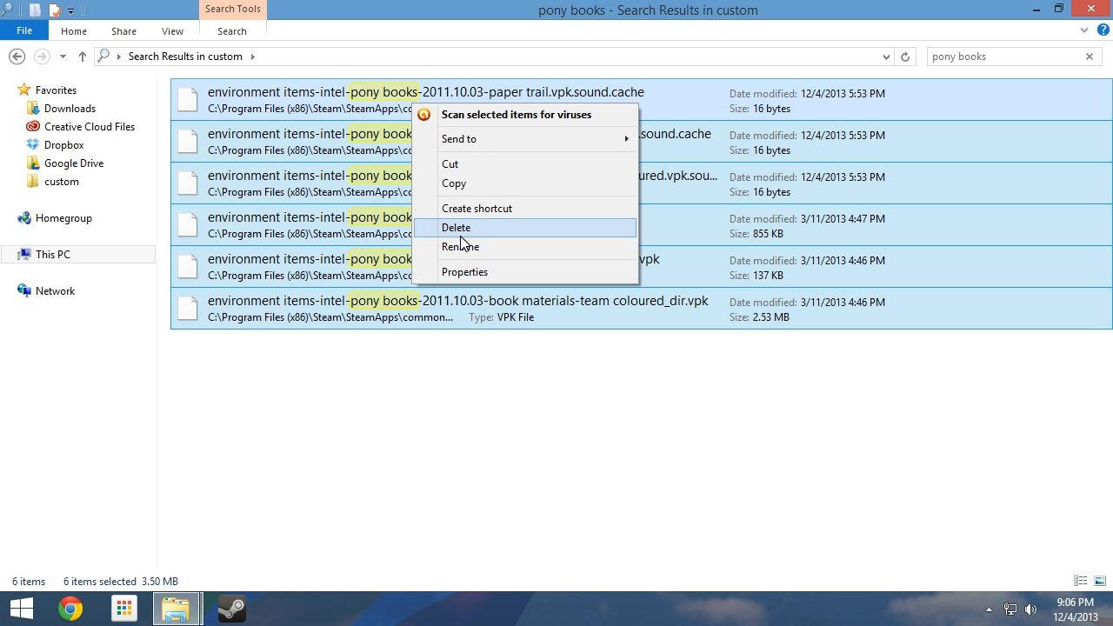1113x626 pixels.
Task: Expand the Send to submenu
Action: [525, 139]
